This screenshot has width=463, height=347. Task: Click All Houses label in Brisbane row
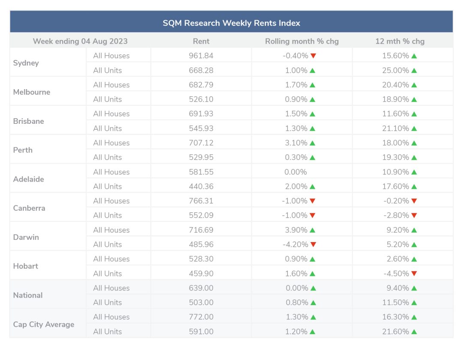pyautogui.click(x=111, y=114)
